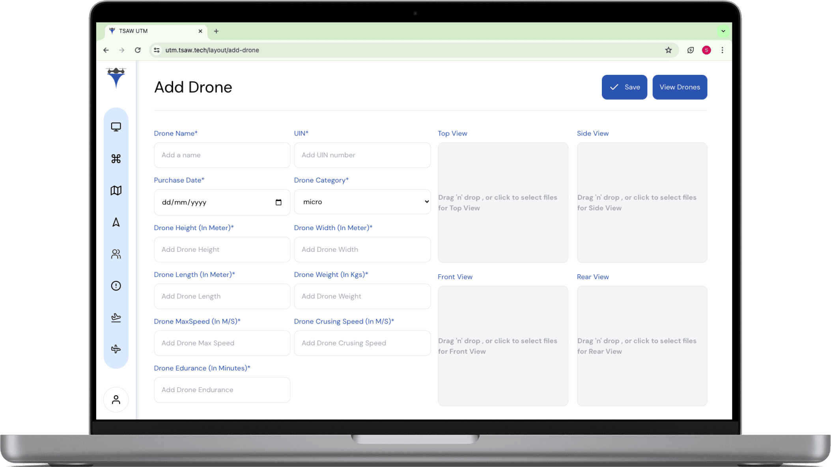
Task: Open the team members icon in sidebar
Action: point(116,254)
